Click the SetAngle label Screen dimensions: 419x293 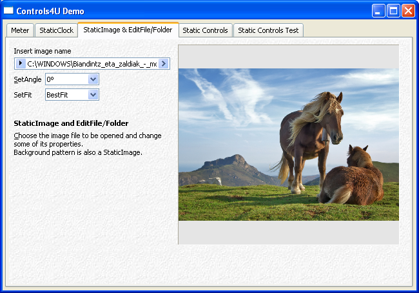pos(28,79)
